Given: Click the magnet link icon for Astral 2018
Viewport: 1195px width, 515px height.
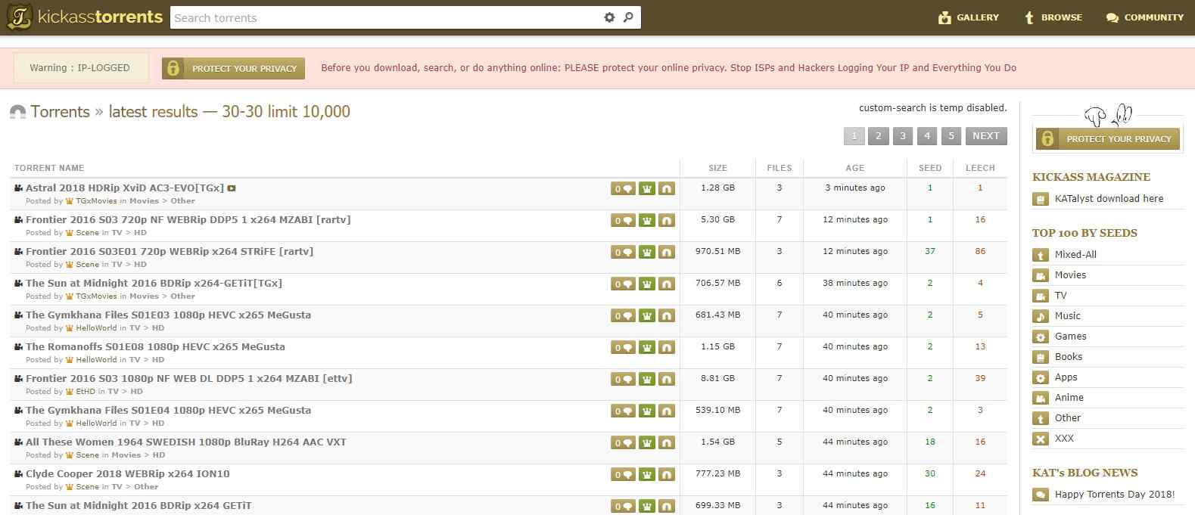Looking at the screenshot, I should coord(666,189).
